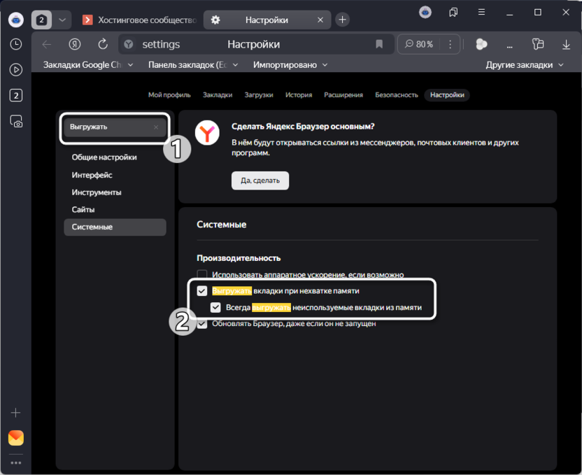The width and height of the screenshot is (582, 475).
Task: Click the site protect icon in address bar
Action: coord(129,45)
